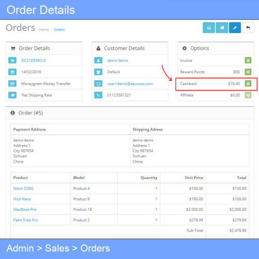
Task: Click the user1demo@aauwwo.com email link
Action: click(x=130, y=83)
